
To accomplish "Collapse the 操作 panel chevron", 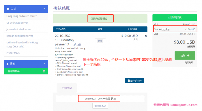I will [x=44, y=64].
